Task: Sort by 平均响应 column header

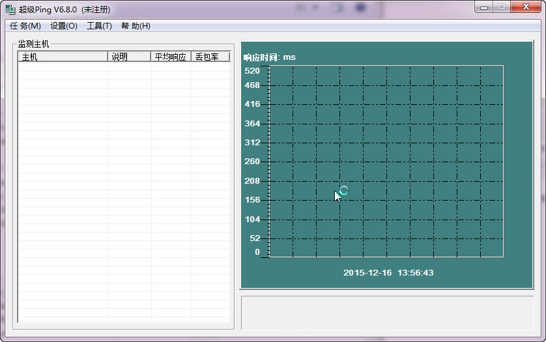Action: click(x=171, y=57)
